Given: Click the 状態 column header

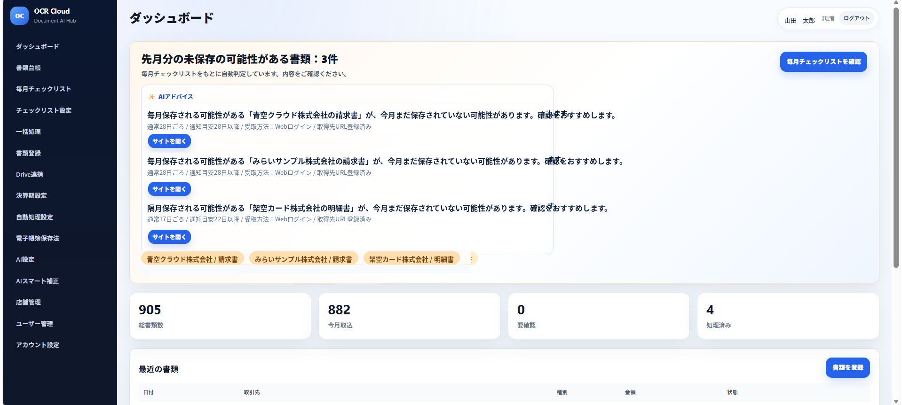Looking at the screenshot, I should tap(732, 392).
